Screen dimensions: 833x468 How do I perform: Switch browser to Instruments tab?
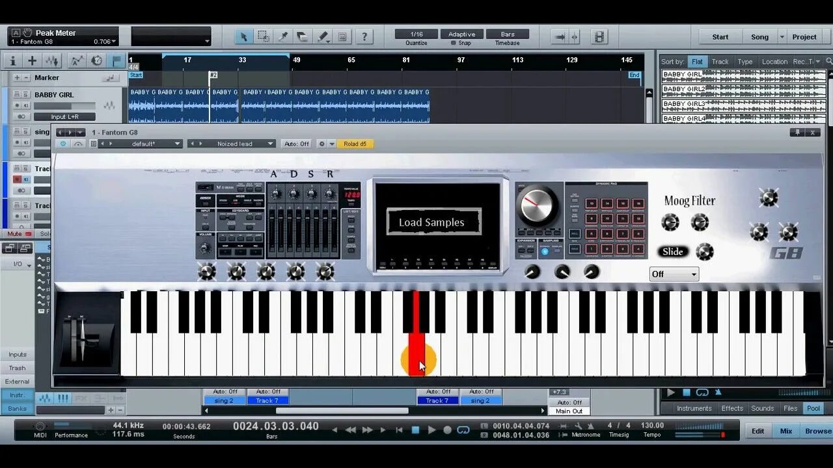[x=694, y=408]
